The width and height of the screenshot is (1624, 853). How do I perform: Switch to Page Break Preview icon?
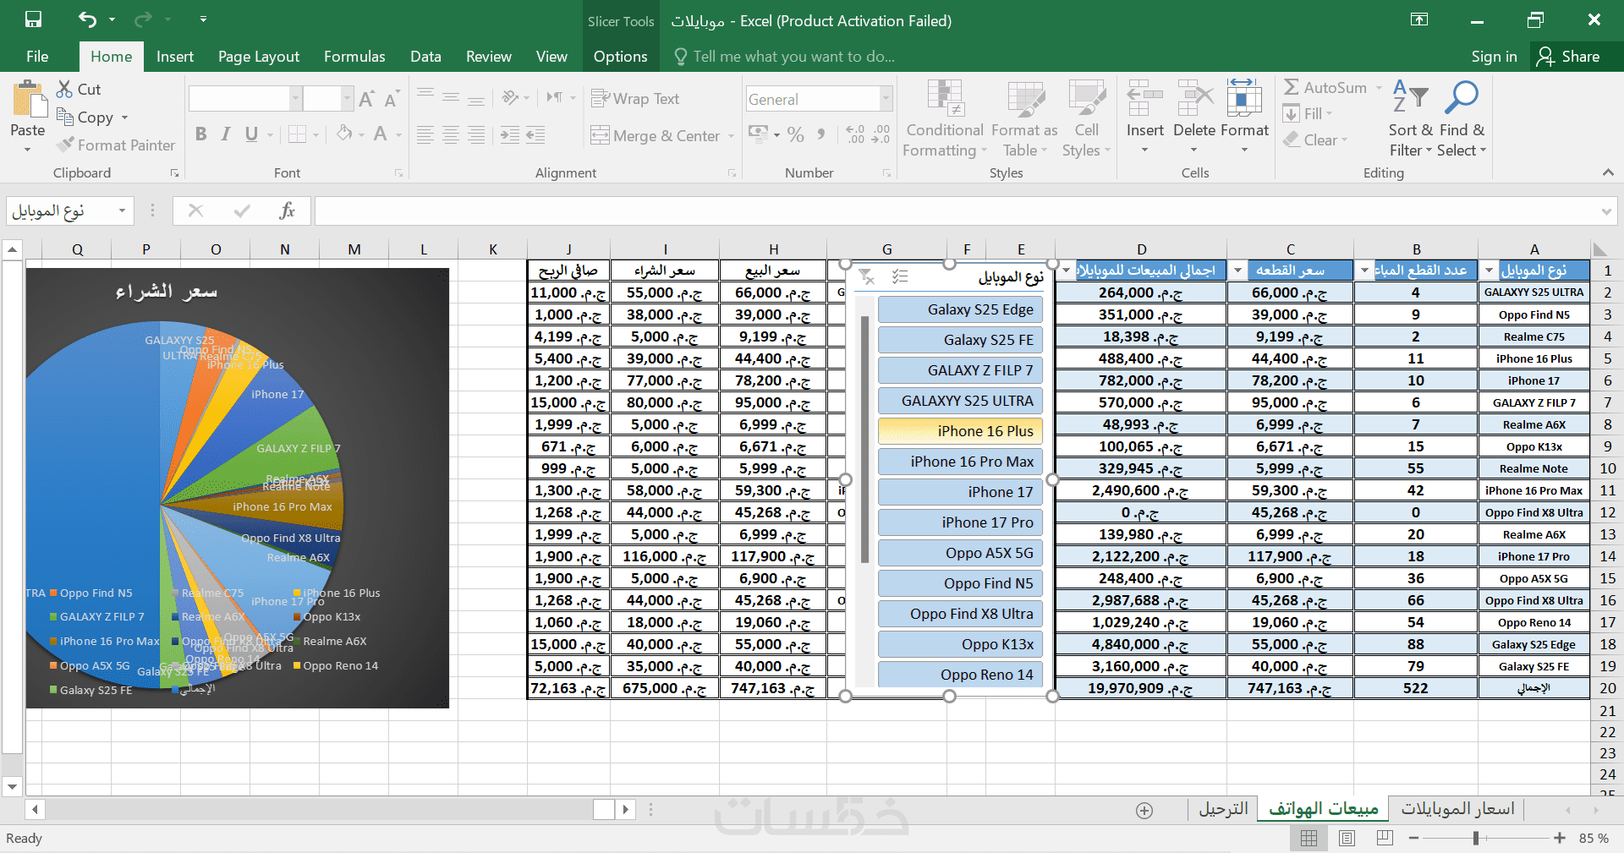point(1385,838)
